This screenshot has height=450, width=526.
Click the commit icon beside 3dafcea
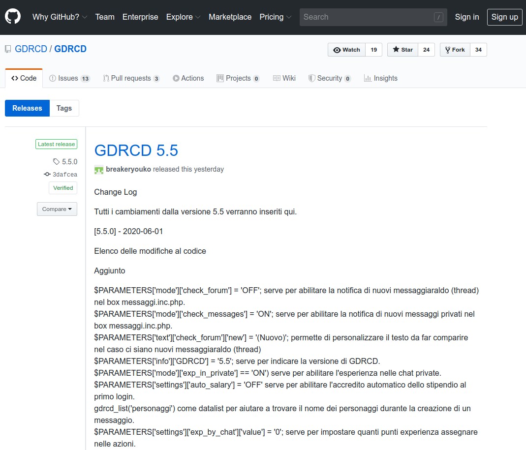point(47,174)
